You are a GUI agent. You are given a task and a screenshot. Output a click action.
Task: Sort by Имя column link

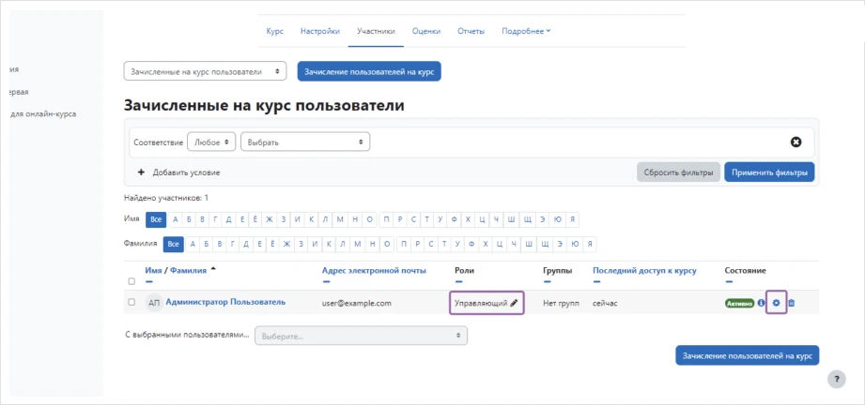pos(153,270)
